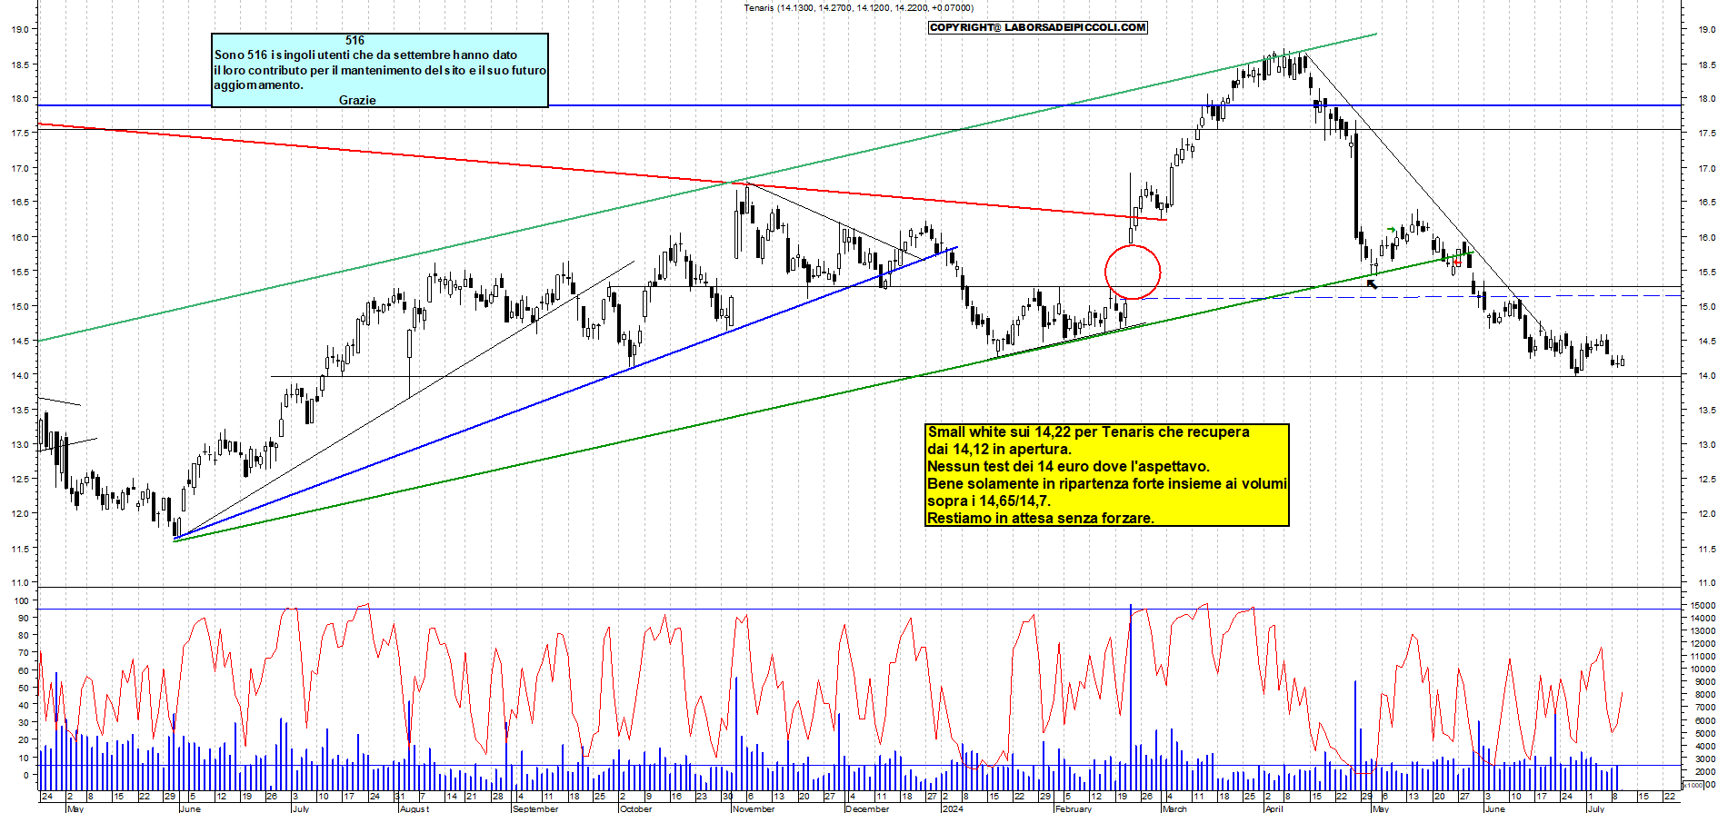Click 'Small white sui 14,22 per Tenaris' line

1088,431
